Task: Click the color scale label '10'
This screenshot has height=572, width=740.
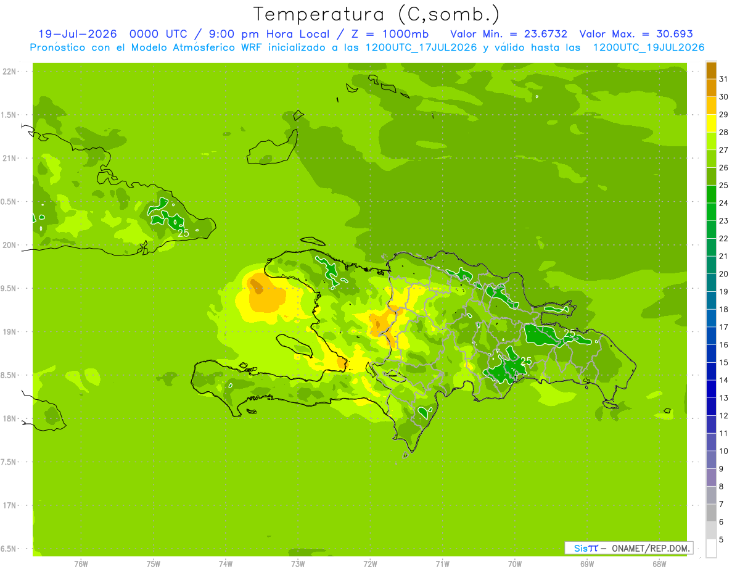Action: 723,451
